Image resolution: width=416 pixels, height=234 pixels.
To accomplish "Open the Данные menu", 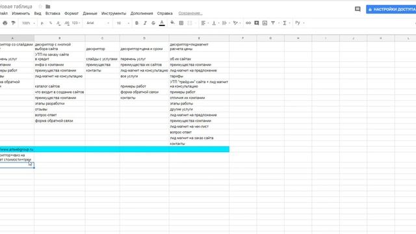I will coord(90,13).
